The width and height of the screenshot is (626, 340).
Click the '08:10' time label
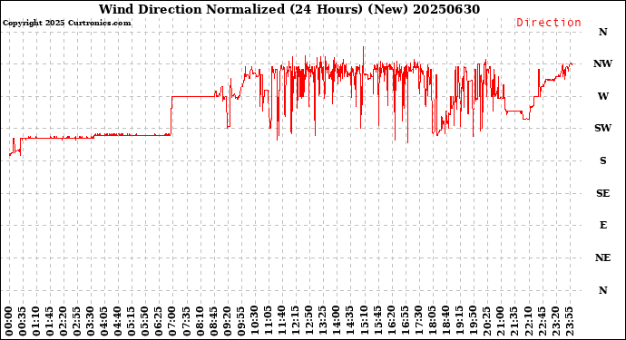[200, 321]
